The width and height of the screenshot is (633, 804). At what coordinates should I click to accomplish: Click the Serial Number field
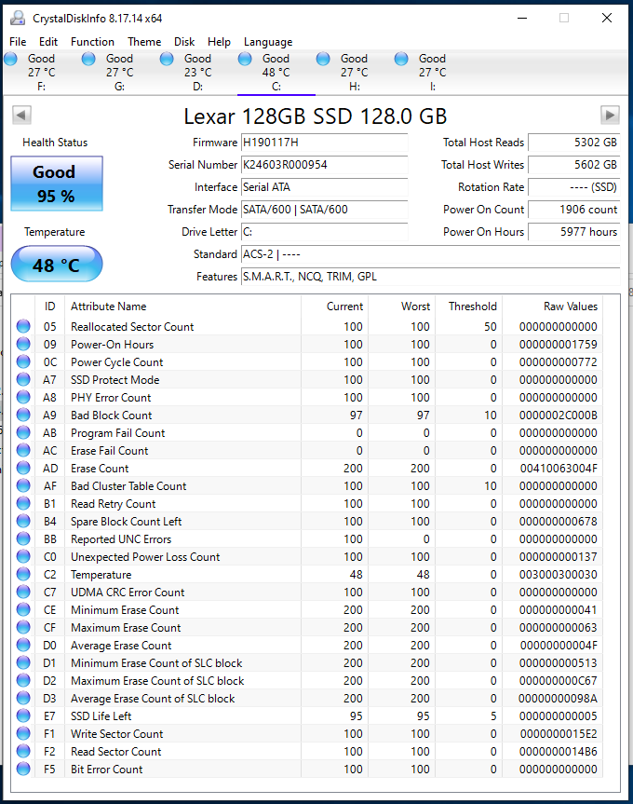(x=324, y=165)
